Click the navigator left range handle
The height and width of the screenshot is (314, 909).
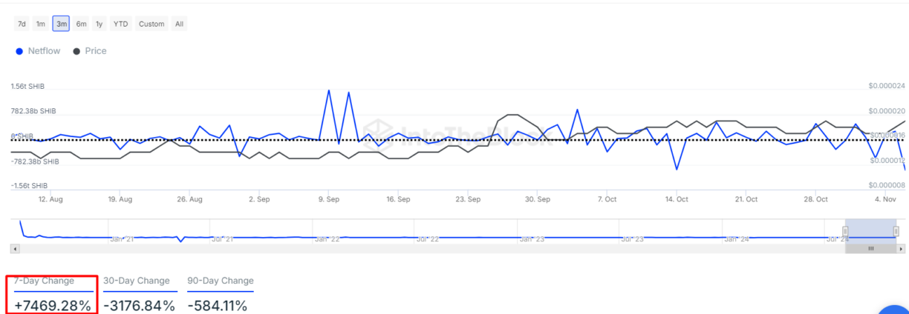(845, 231)
